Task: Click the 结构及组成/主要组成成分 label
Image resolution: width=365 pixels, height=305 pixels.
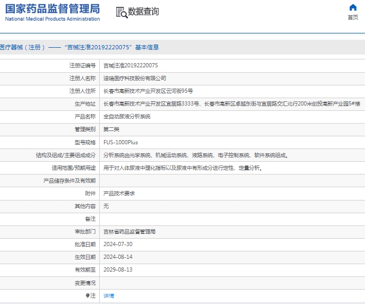Action: pos(66,155)
